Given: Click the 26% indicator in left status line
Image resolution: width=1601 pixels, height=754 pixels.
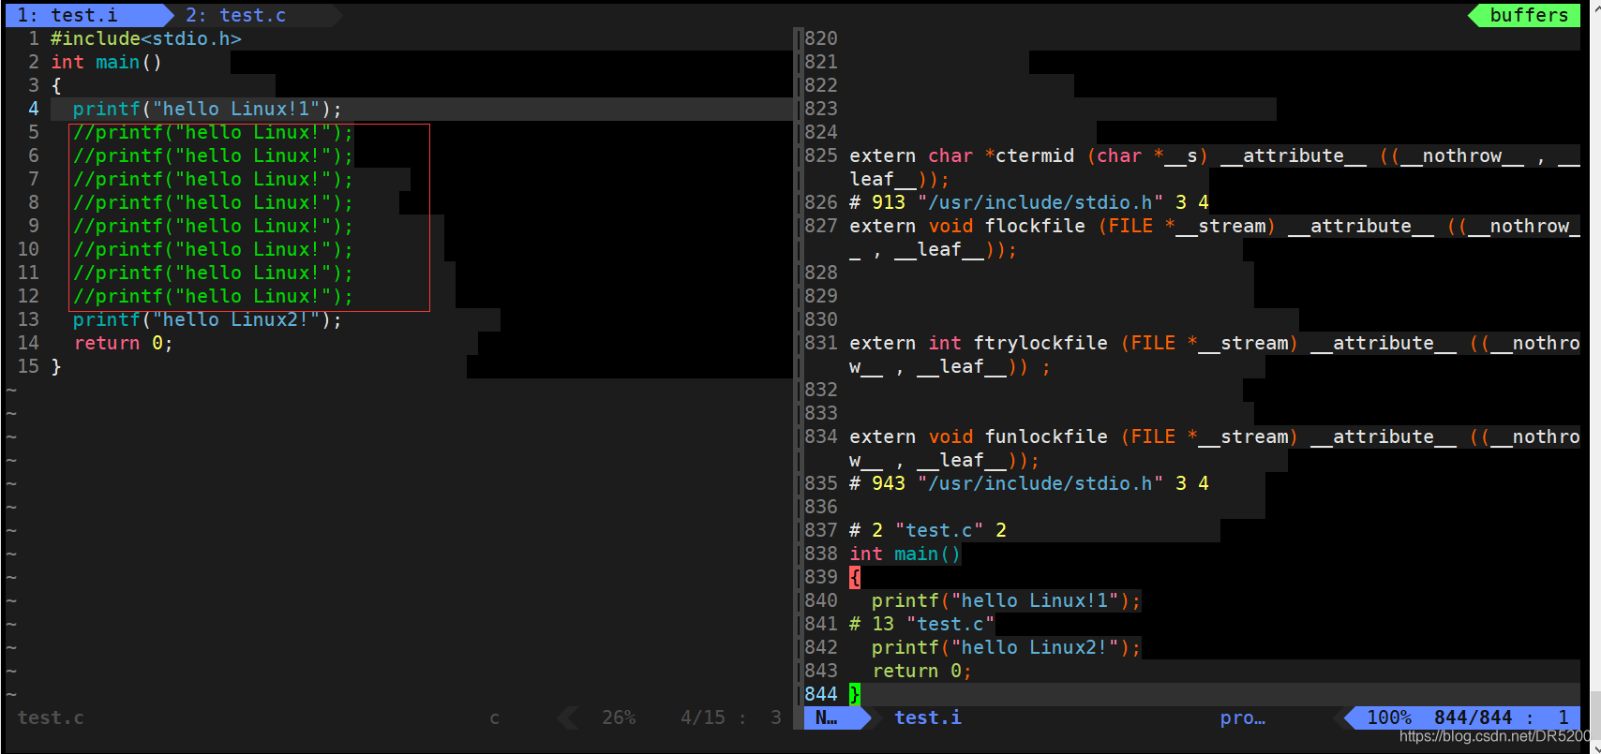Looking at the screenshot, I should click(619, 717).
